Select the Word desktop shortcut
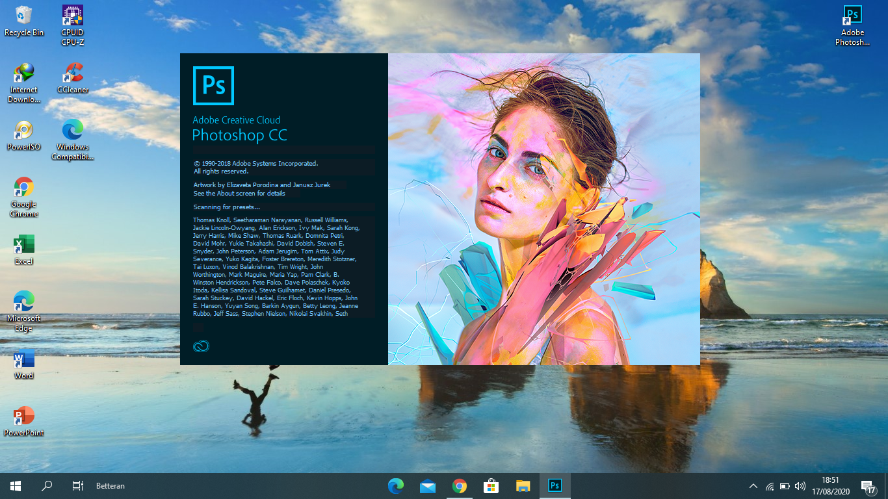 (x=24, y=364)
